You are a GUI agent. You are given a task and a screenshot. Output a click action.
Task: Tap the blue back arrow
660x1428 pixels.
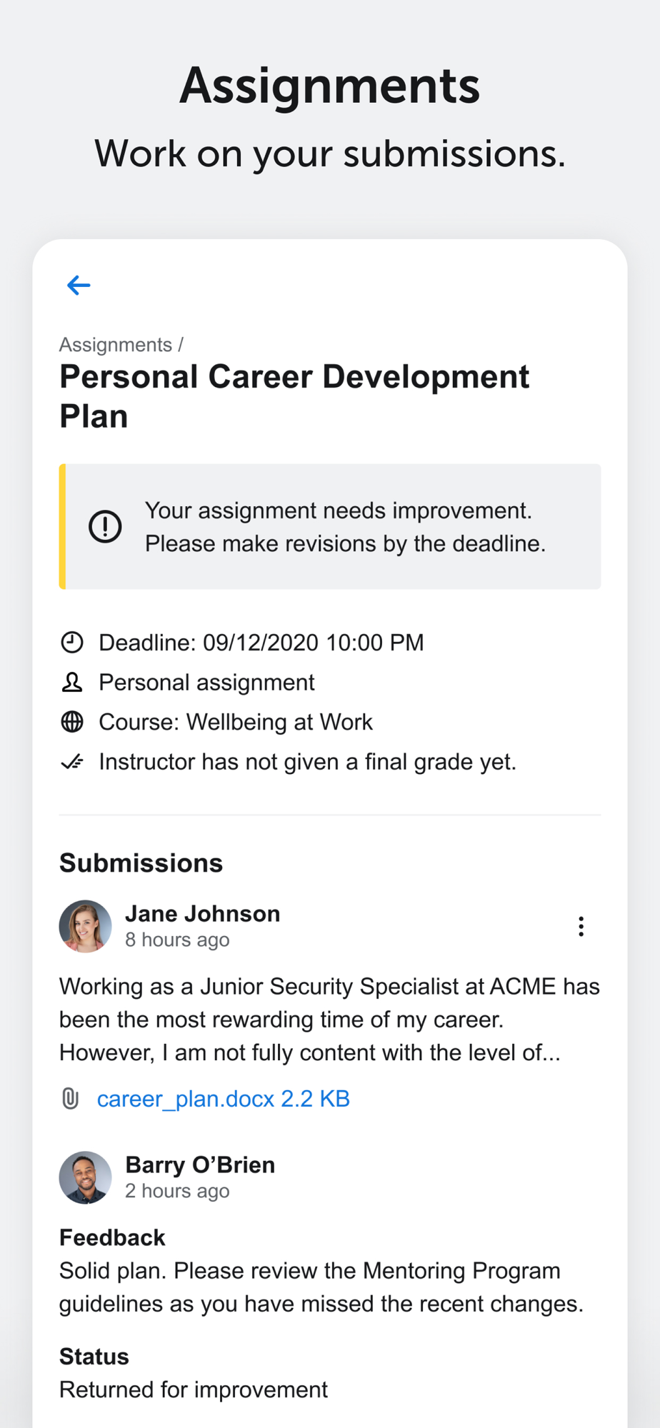(x=79, y=285)
